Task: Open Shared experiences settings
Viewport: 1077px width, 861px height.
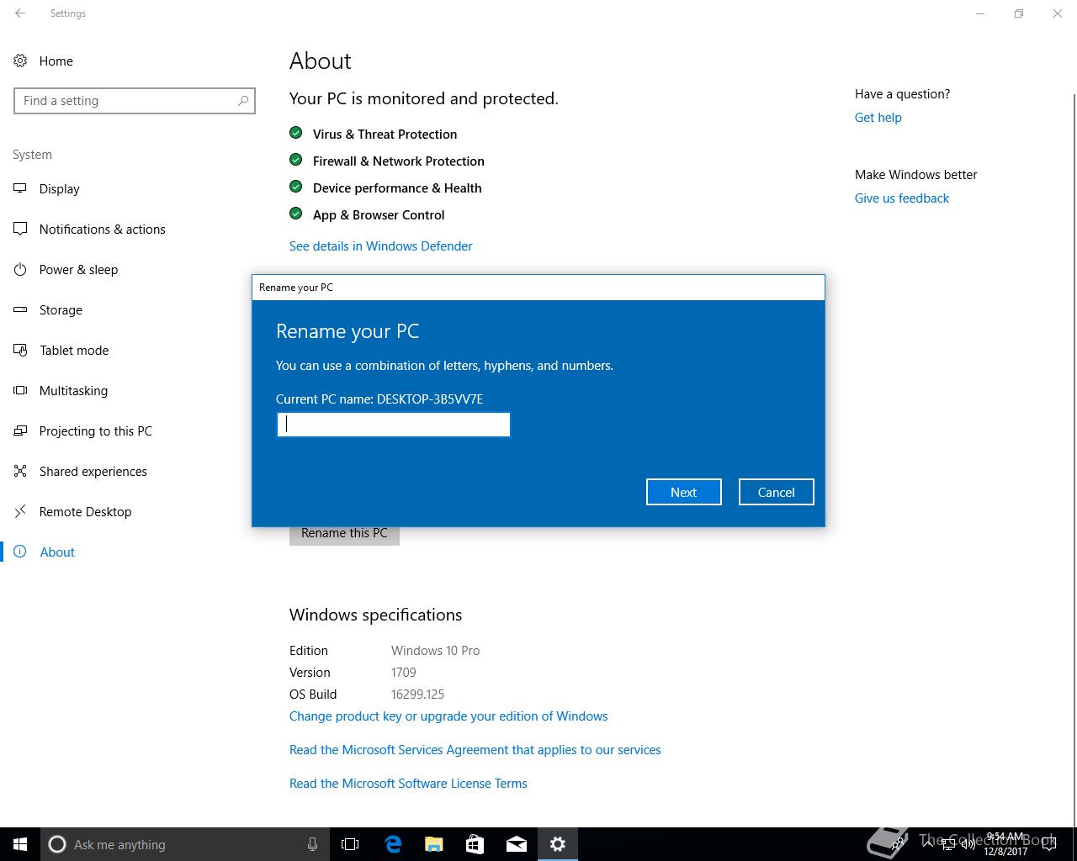Action: pos(93,472)
